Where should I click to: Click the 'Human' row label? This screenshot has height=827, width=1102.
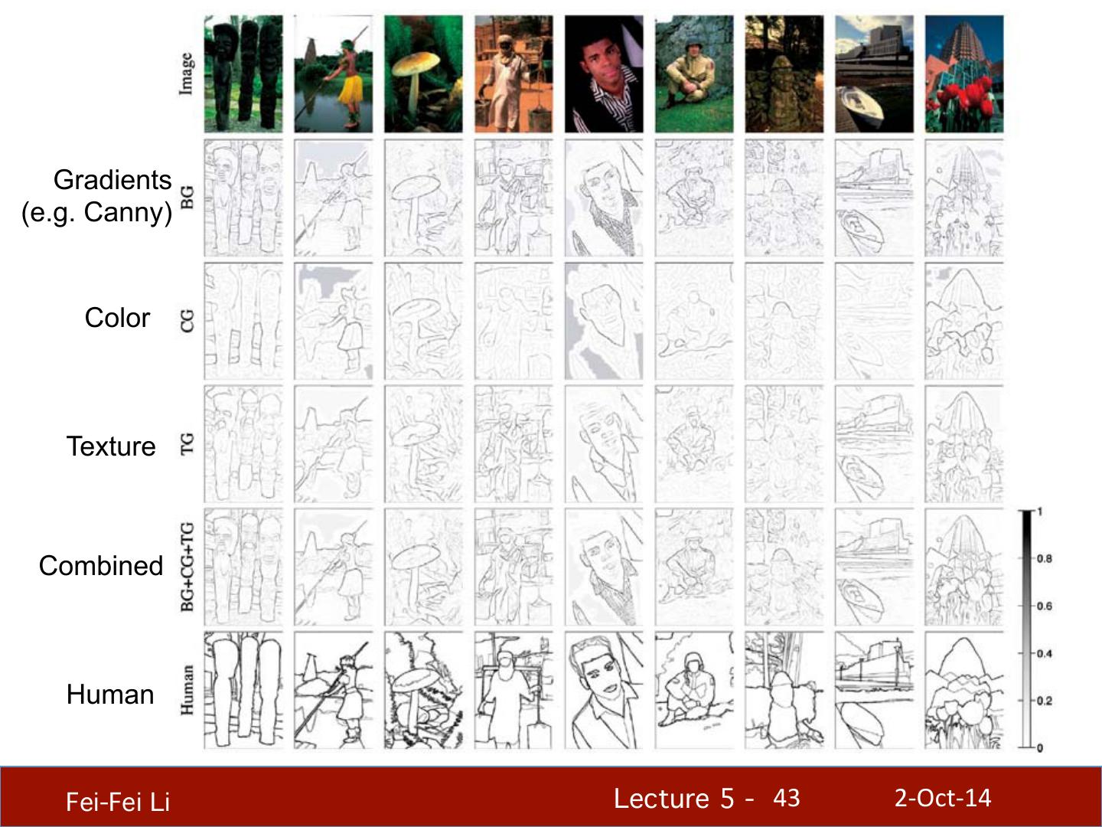coord(110,695)
